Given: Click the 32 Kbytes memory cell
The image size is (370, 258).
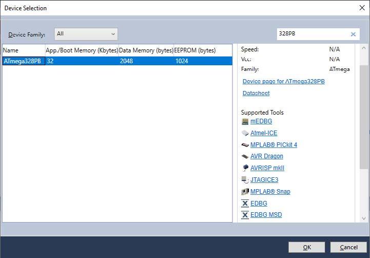Looking at the screenshot, I should [82, 61].
